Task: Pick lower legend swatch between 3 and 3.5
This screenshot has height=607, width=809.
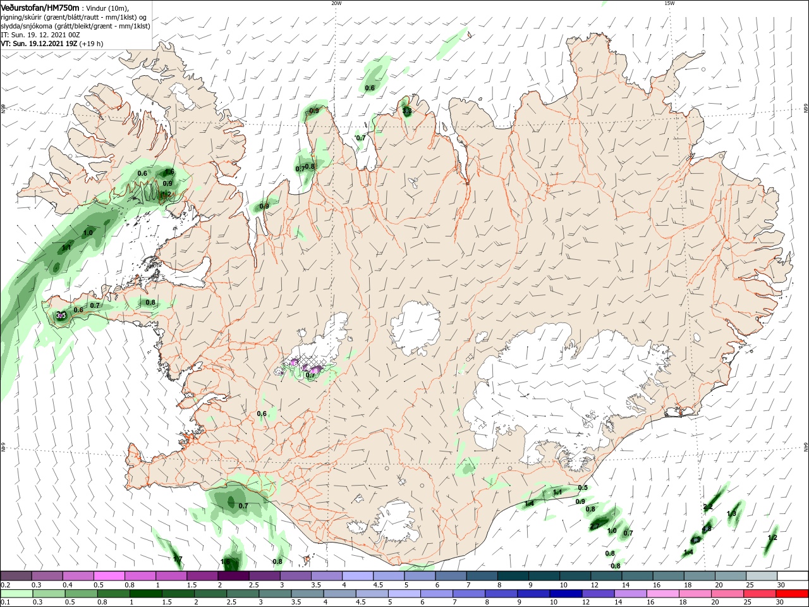Action: [275, 593]
